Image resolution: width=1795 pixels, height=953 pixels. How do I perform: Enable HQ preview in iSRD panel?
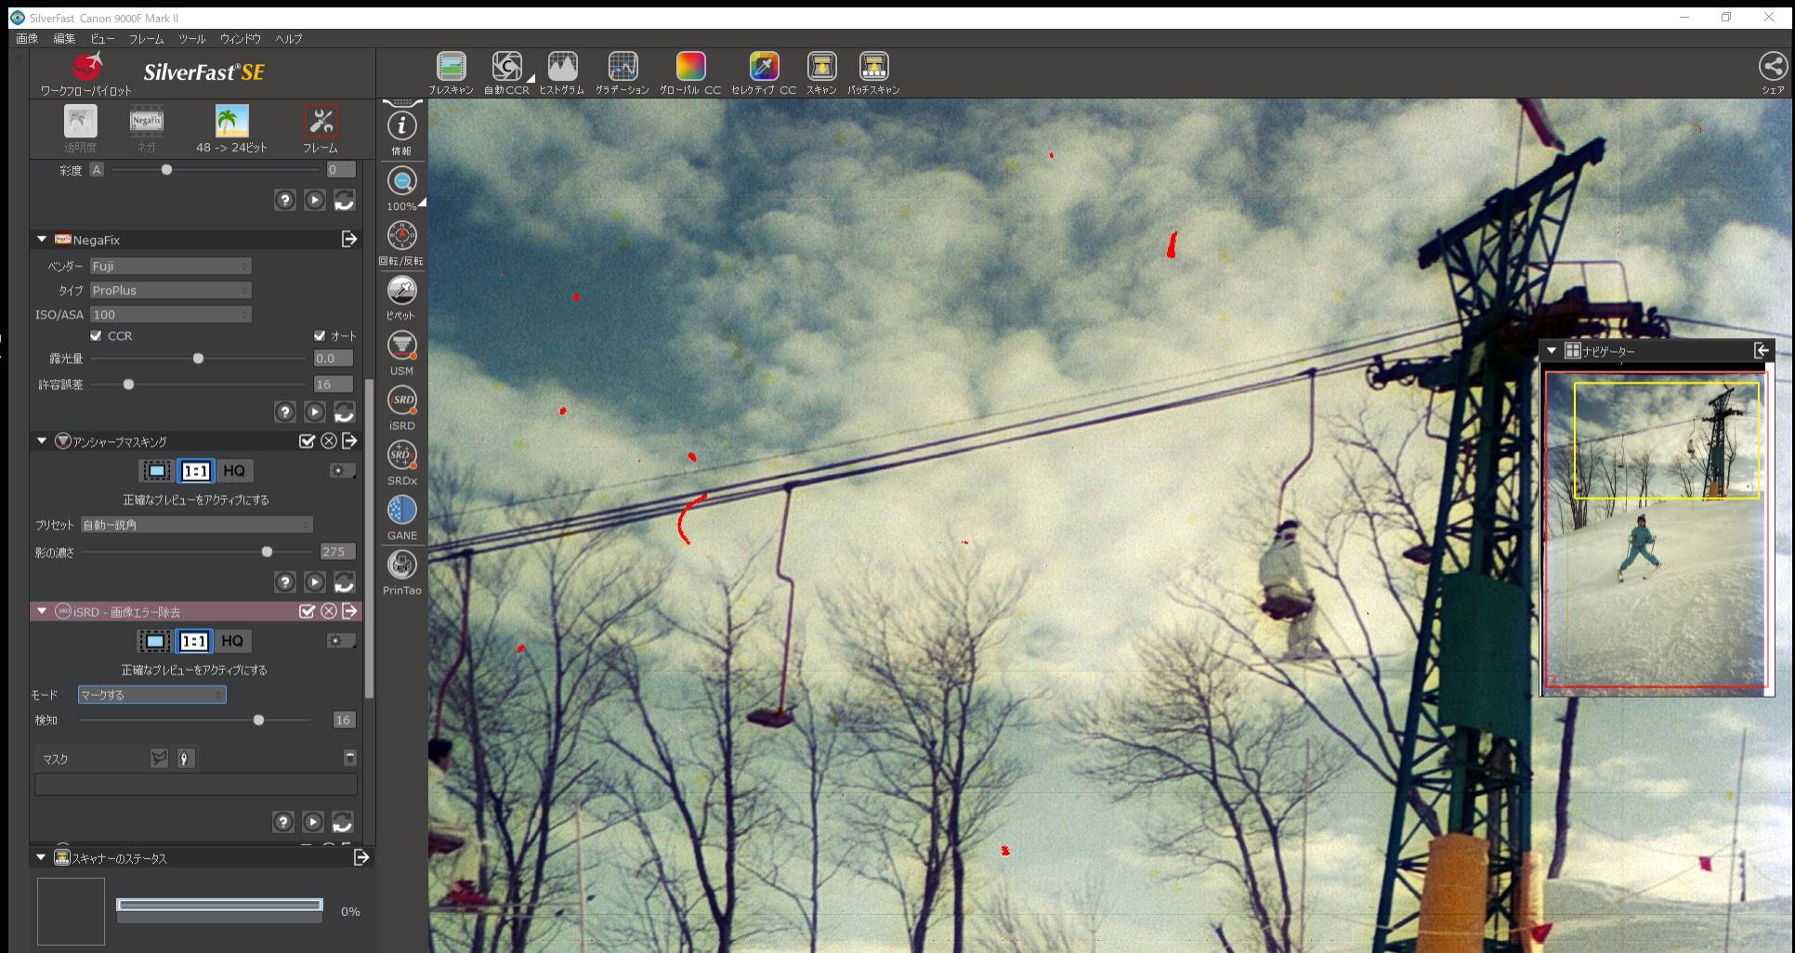[x=232, y=641]
